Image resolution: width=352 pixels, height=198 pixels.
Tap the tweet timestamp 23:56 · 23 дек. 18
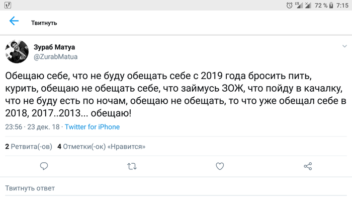pyautogui.click(x=32, y=127)
